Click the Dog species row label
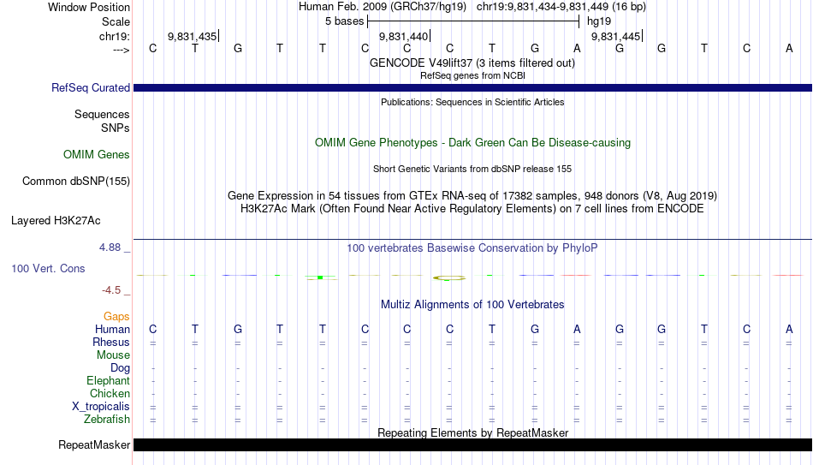Image resolution: width=813 pixels, height=465 pixels. [x=120, y=368]
